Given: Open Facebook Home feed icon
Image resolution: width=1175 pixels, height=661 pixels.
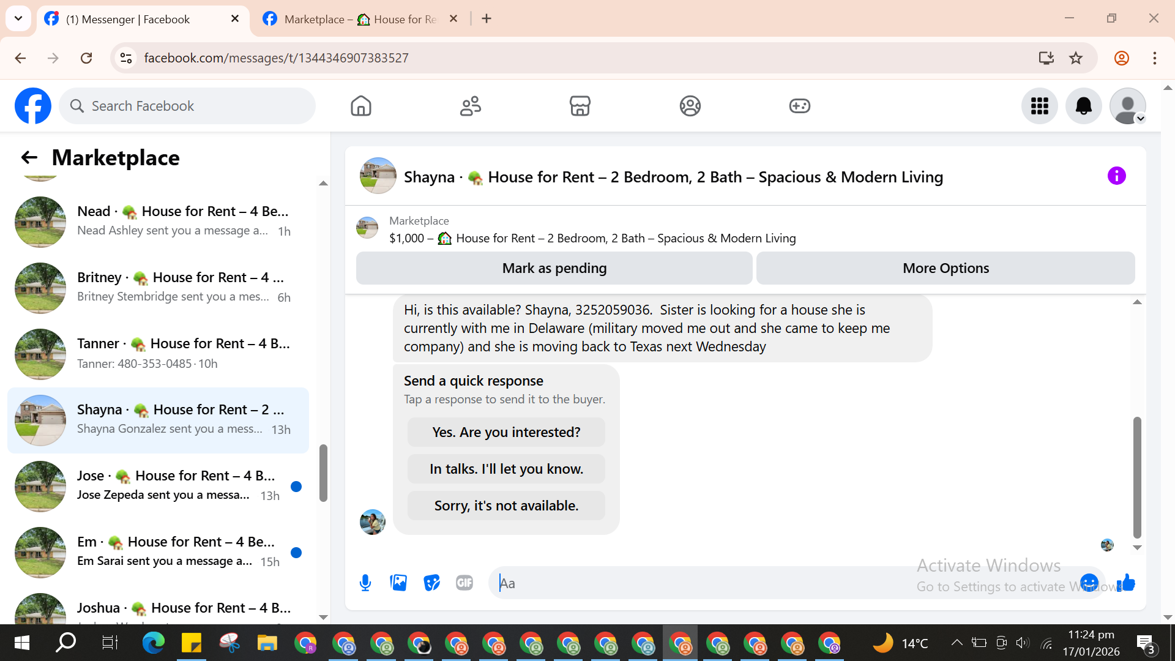Looking at the screenshot, I should coord(360,106).
